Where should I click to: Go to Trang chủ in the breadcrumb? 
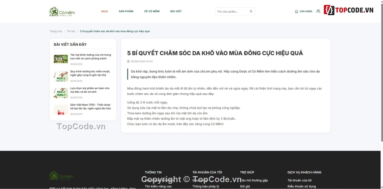tap(56, 31)
